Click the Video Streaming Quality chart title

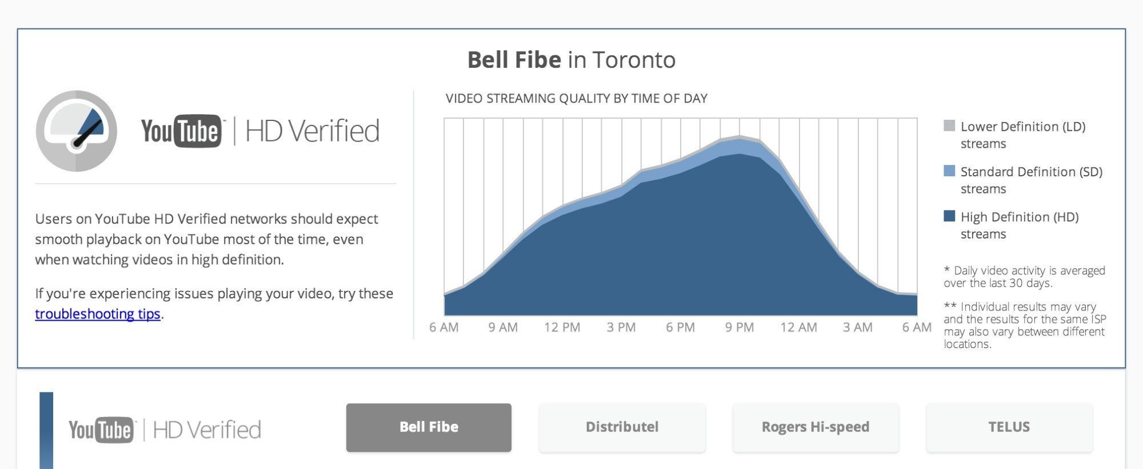coord(576,99)
